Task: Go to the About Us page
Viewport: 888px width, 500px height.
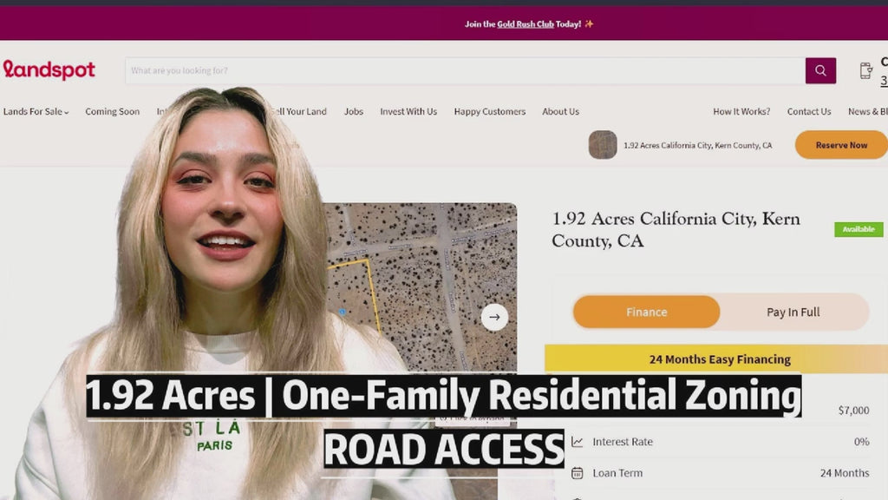Action: point(561,112)
